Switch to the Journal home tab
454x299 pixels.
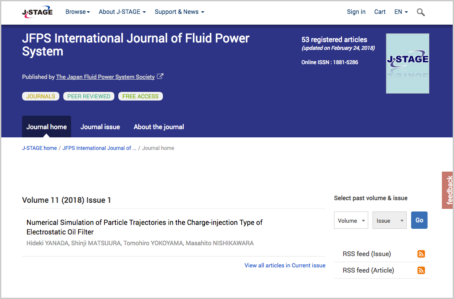47,127
